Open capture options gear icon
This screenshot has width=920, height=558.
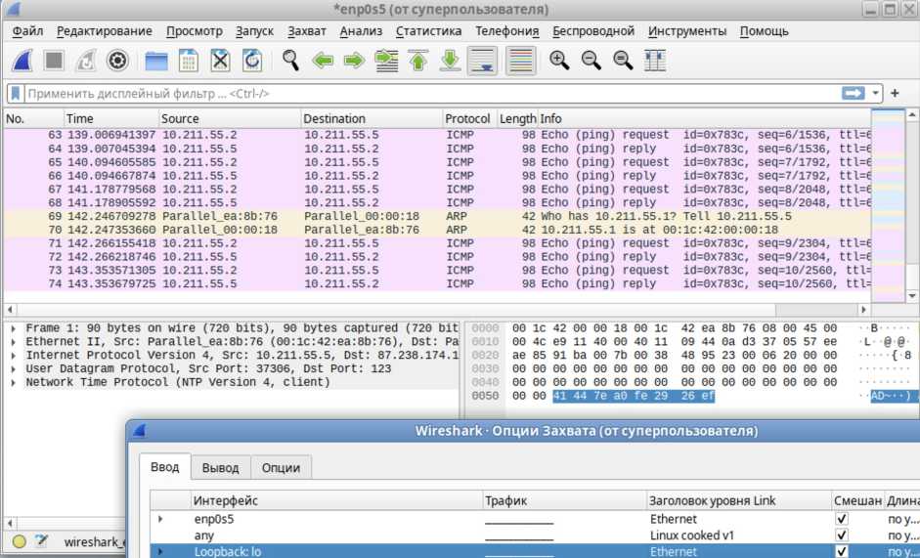tap(117, 61)
